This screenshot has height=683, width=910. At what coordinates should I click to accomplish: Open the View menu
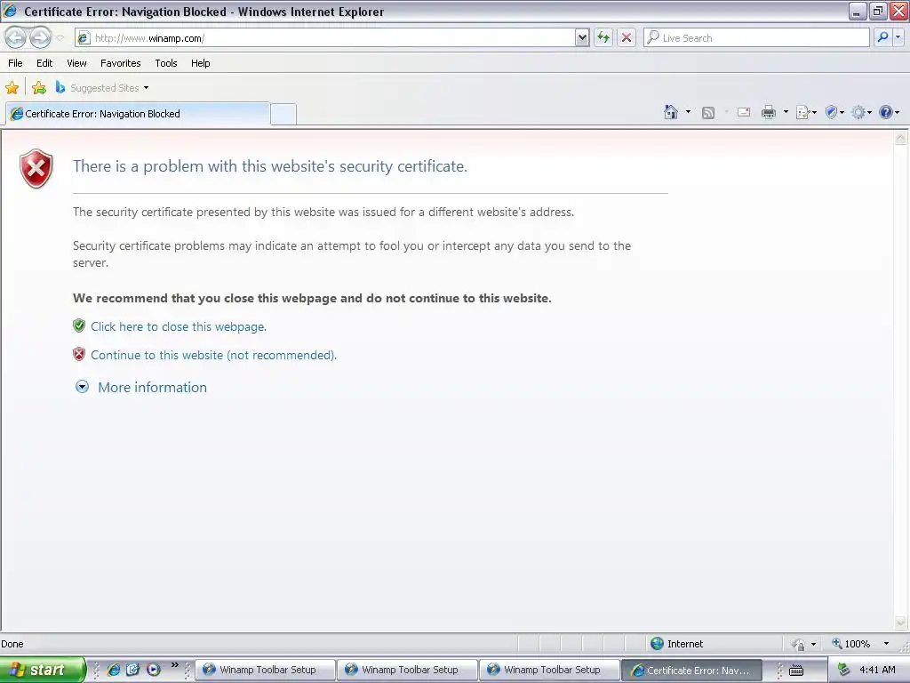coord(76,63)
